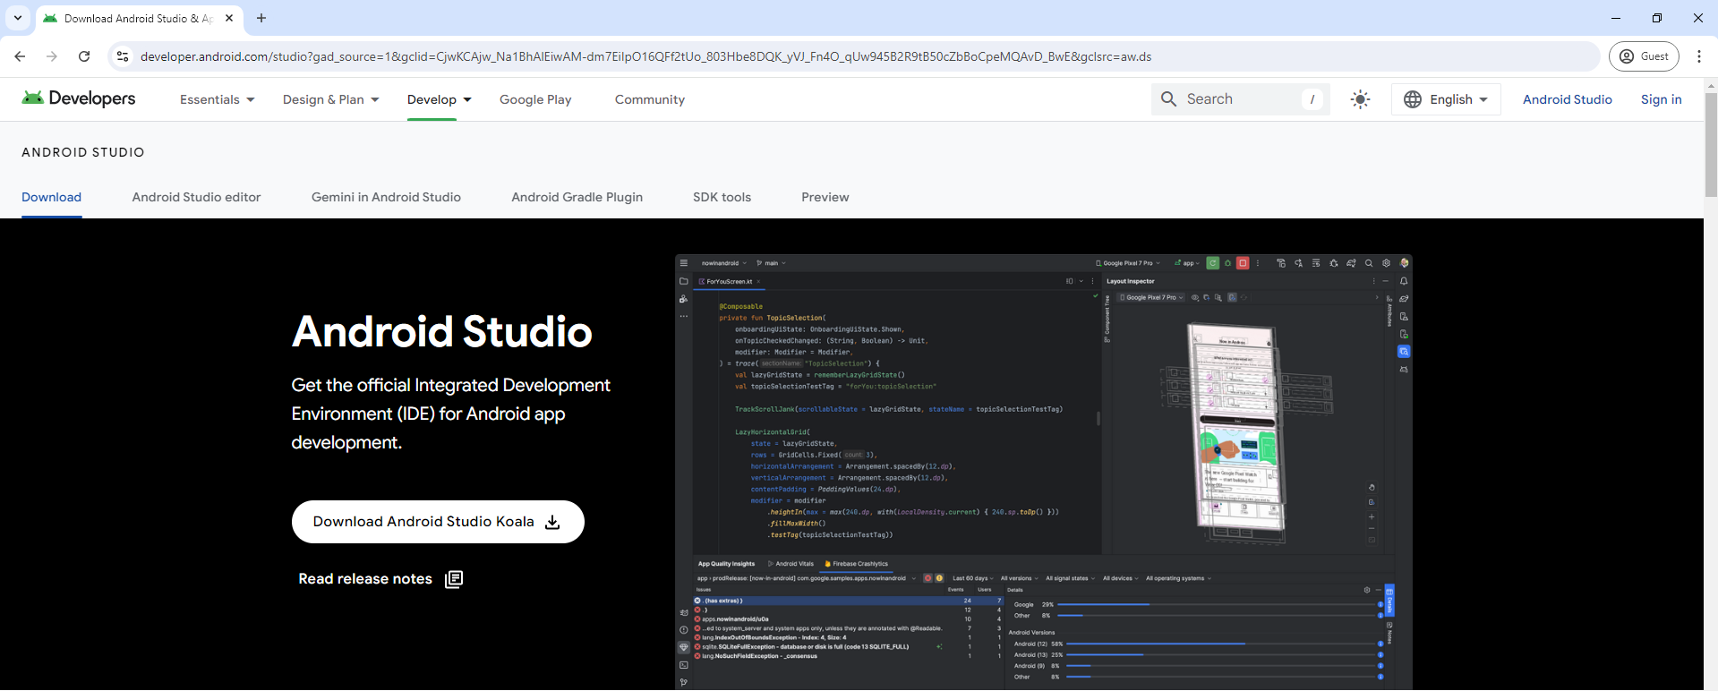Expand the Design & Plan dropdown
Viewport: 1718px width, 691px height.
pyautogui.click(x=330, y=99)
